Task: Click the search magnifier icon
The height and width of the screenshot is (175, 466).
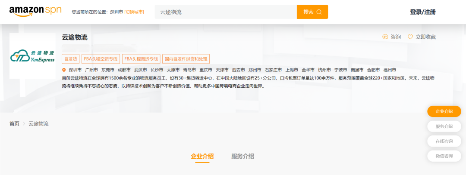Action: [319, 12]
